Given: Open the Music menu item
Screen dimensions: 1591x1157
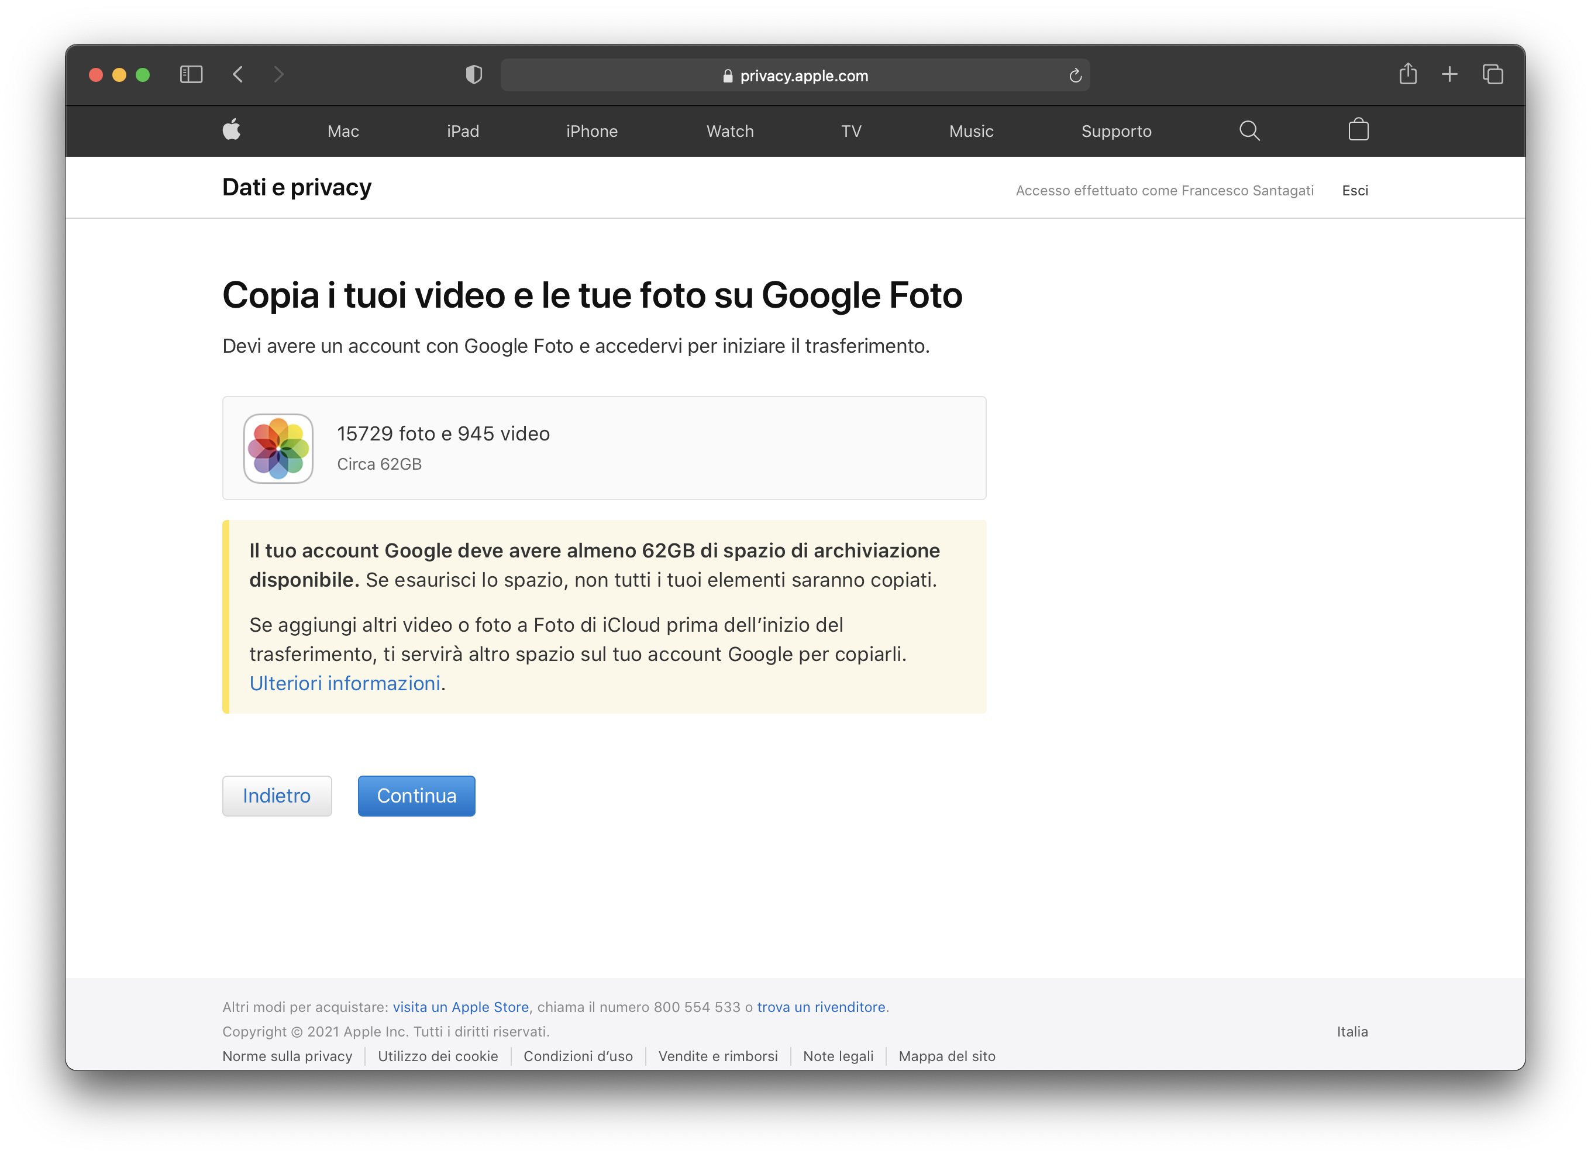Looking at the screenshot, I should [971, 131].
